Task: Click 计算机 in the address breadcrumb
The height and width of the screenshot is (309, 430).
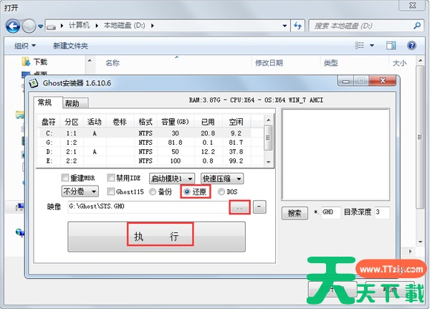Action: pos(79,26)
